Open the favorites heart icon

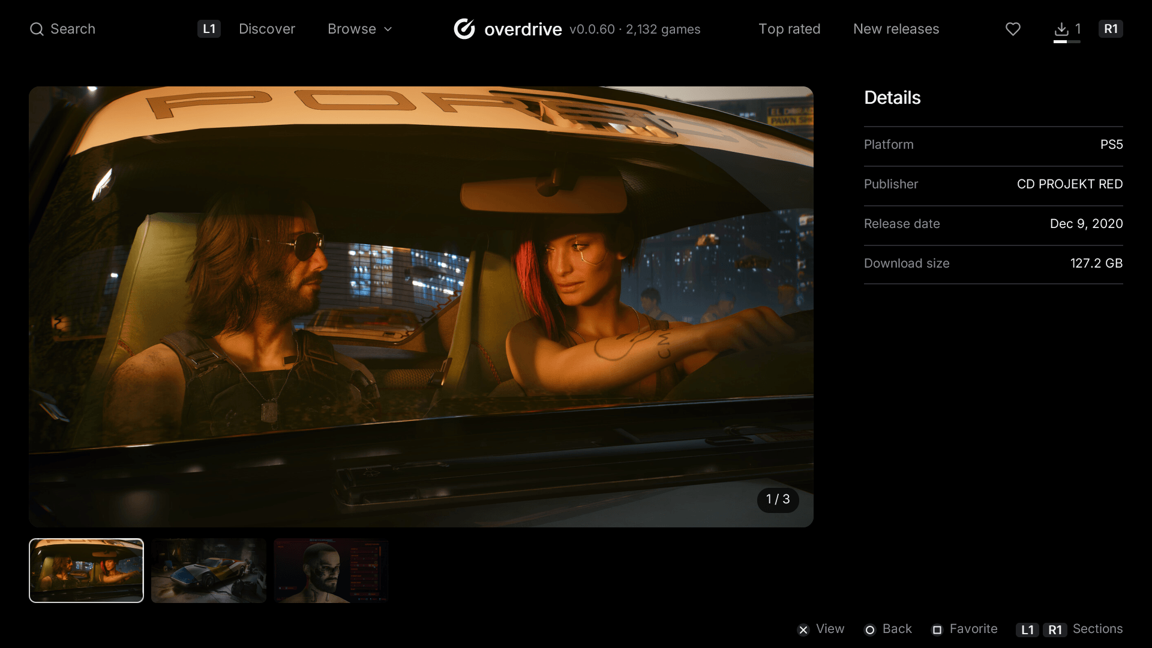coord(1013,29)
